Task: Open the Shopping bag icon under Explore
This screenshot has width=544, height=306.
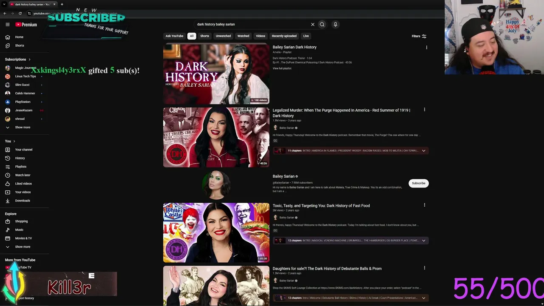Action: (x=8, y=221)
